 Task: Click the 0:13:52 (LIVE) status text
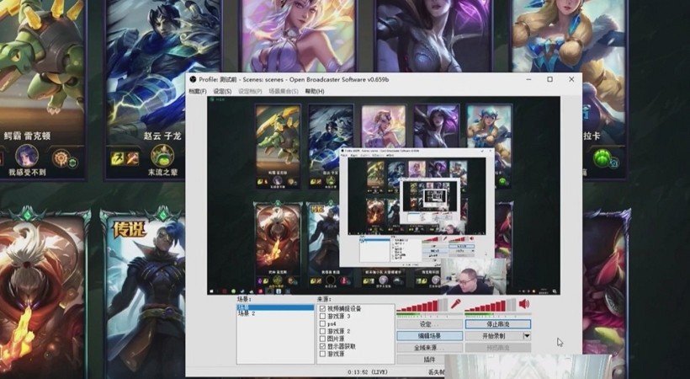click(x=368, y=372)
